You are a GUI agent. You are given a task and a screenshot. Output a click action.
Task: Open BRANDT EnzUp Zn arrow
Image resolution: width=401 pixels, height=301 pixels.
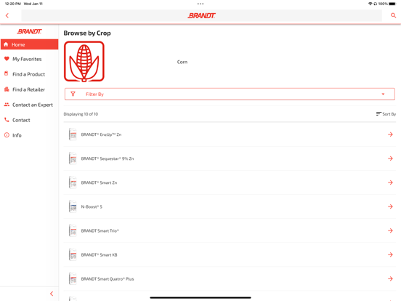tap(390, 135)
